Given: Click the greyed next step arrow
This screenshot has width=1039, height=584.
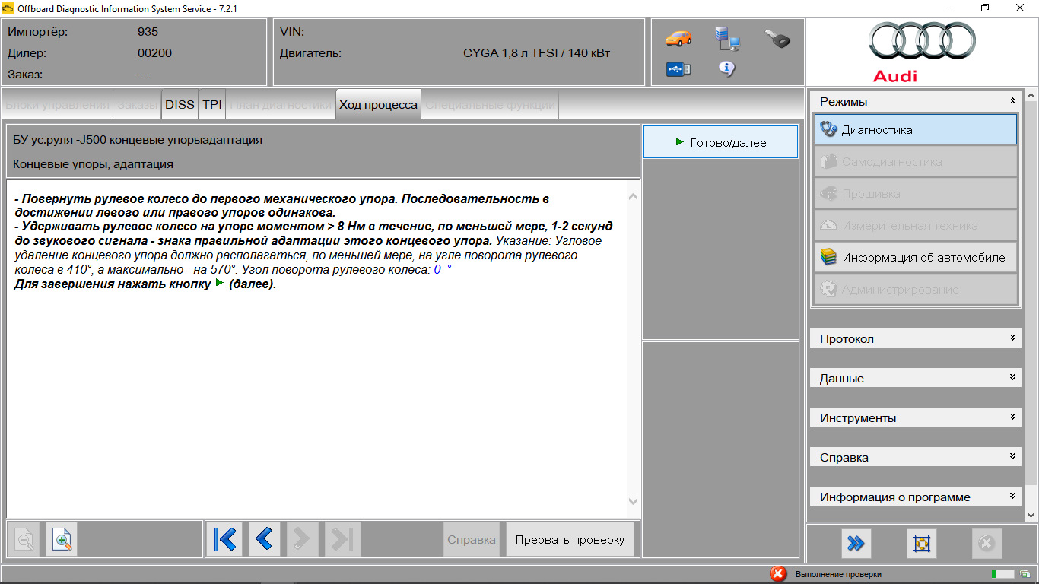Looking at the screenshot, I should (x=302, y=539).
